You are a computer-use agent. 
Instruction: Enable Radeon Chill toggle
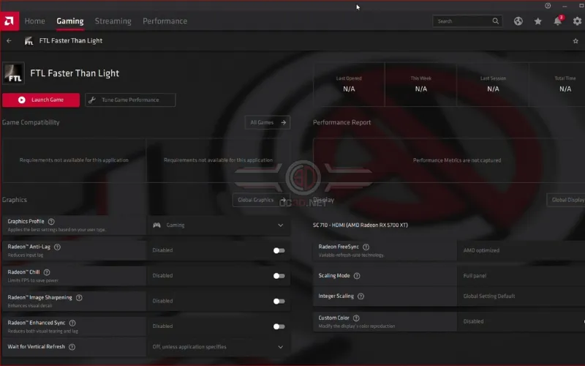coord(279,276)
